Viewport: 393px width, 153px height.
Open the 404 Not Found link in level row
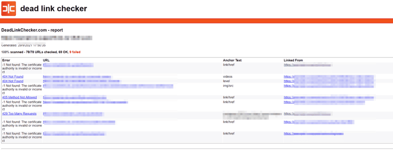(x=13, y=81)
